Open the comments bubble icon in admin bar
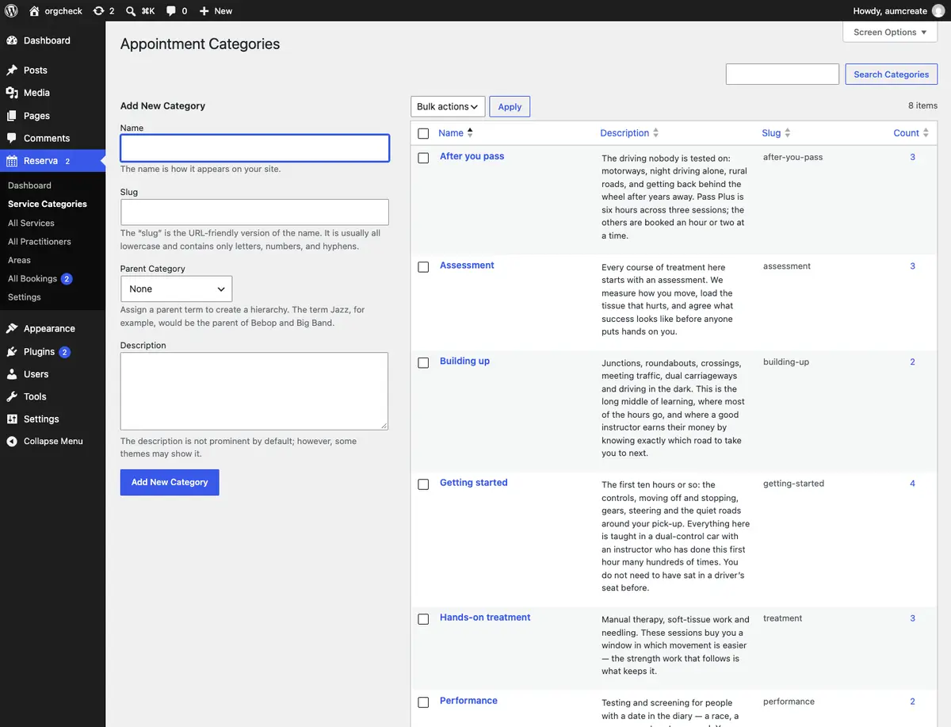 tap(171, 11)
